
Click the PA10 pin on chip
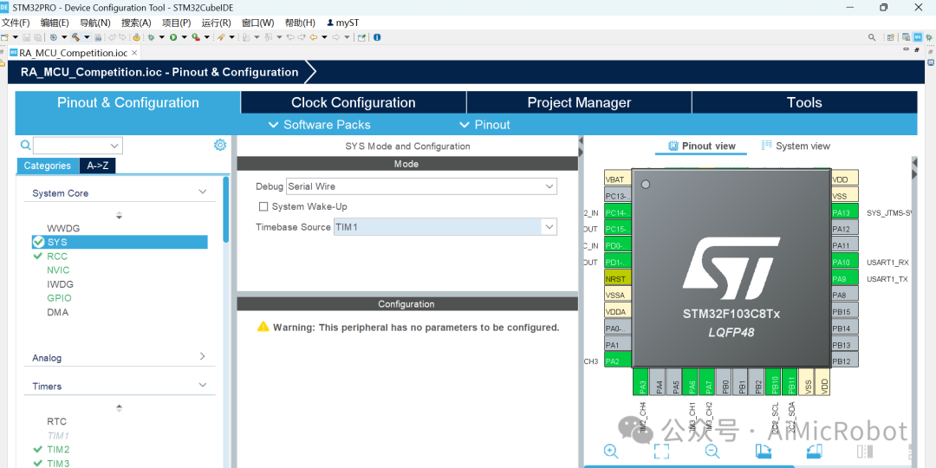coord(845,262)
